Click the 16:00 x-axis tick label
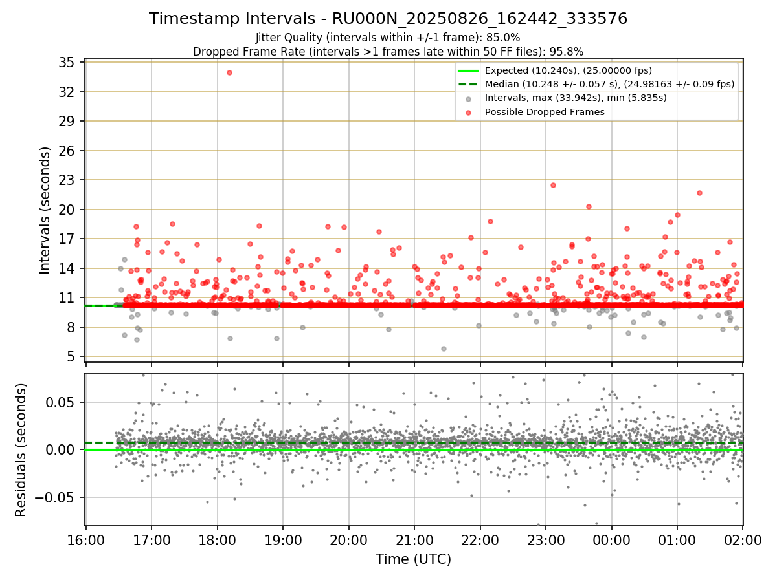 point(86,539)
